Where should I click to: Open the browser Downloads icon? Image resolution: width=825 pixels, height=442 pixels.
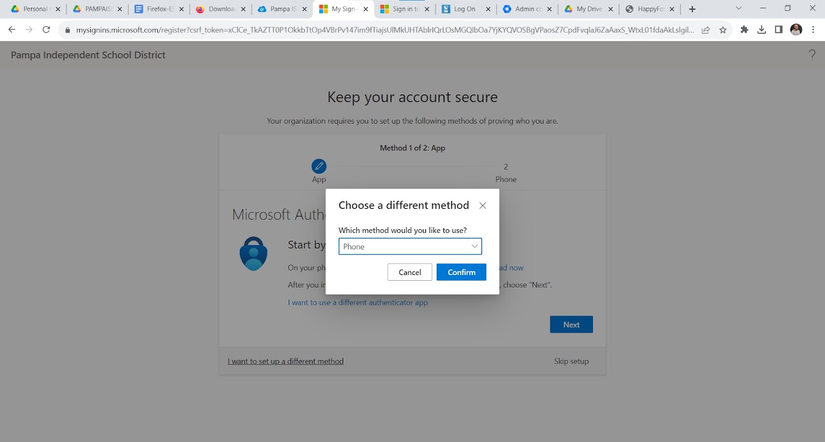(x=762, y=30)
